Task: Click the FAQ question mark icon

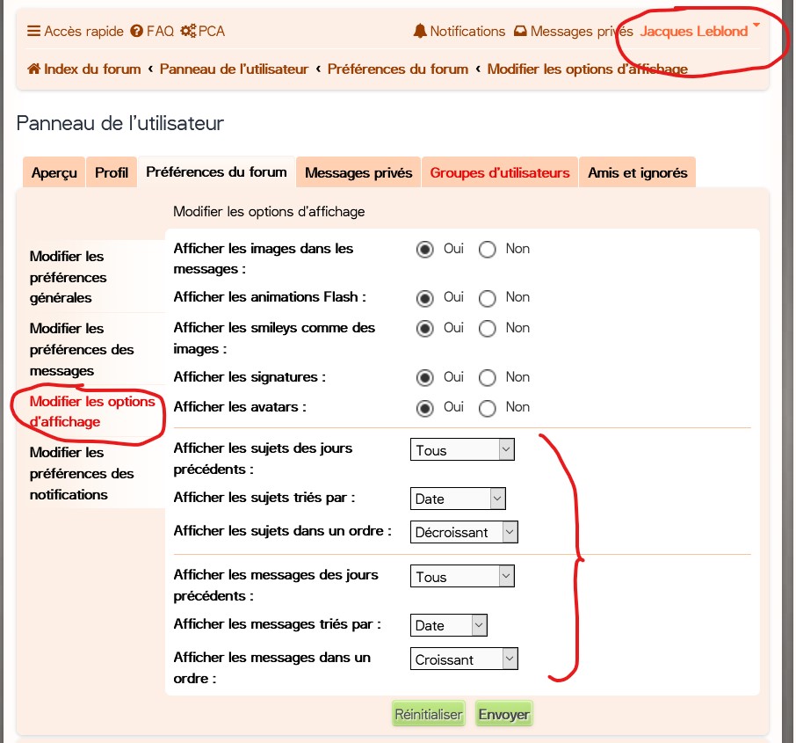Action: 136,32
